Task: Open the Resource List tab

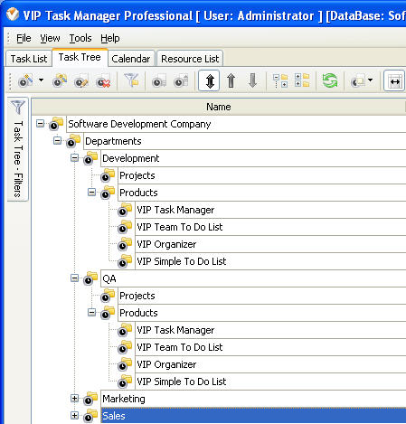Action: pos(190,59)
